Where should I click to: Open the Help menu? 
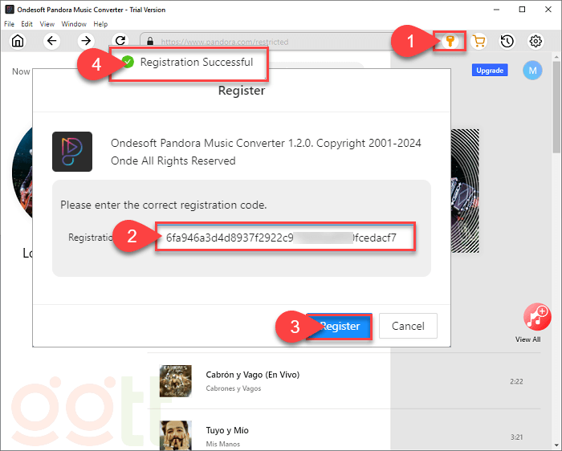coord(100,24)
